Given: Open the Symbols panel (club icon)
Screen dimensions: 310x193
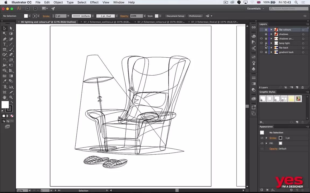Looking at the screenshot, I should click(254, 69).
